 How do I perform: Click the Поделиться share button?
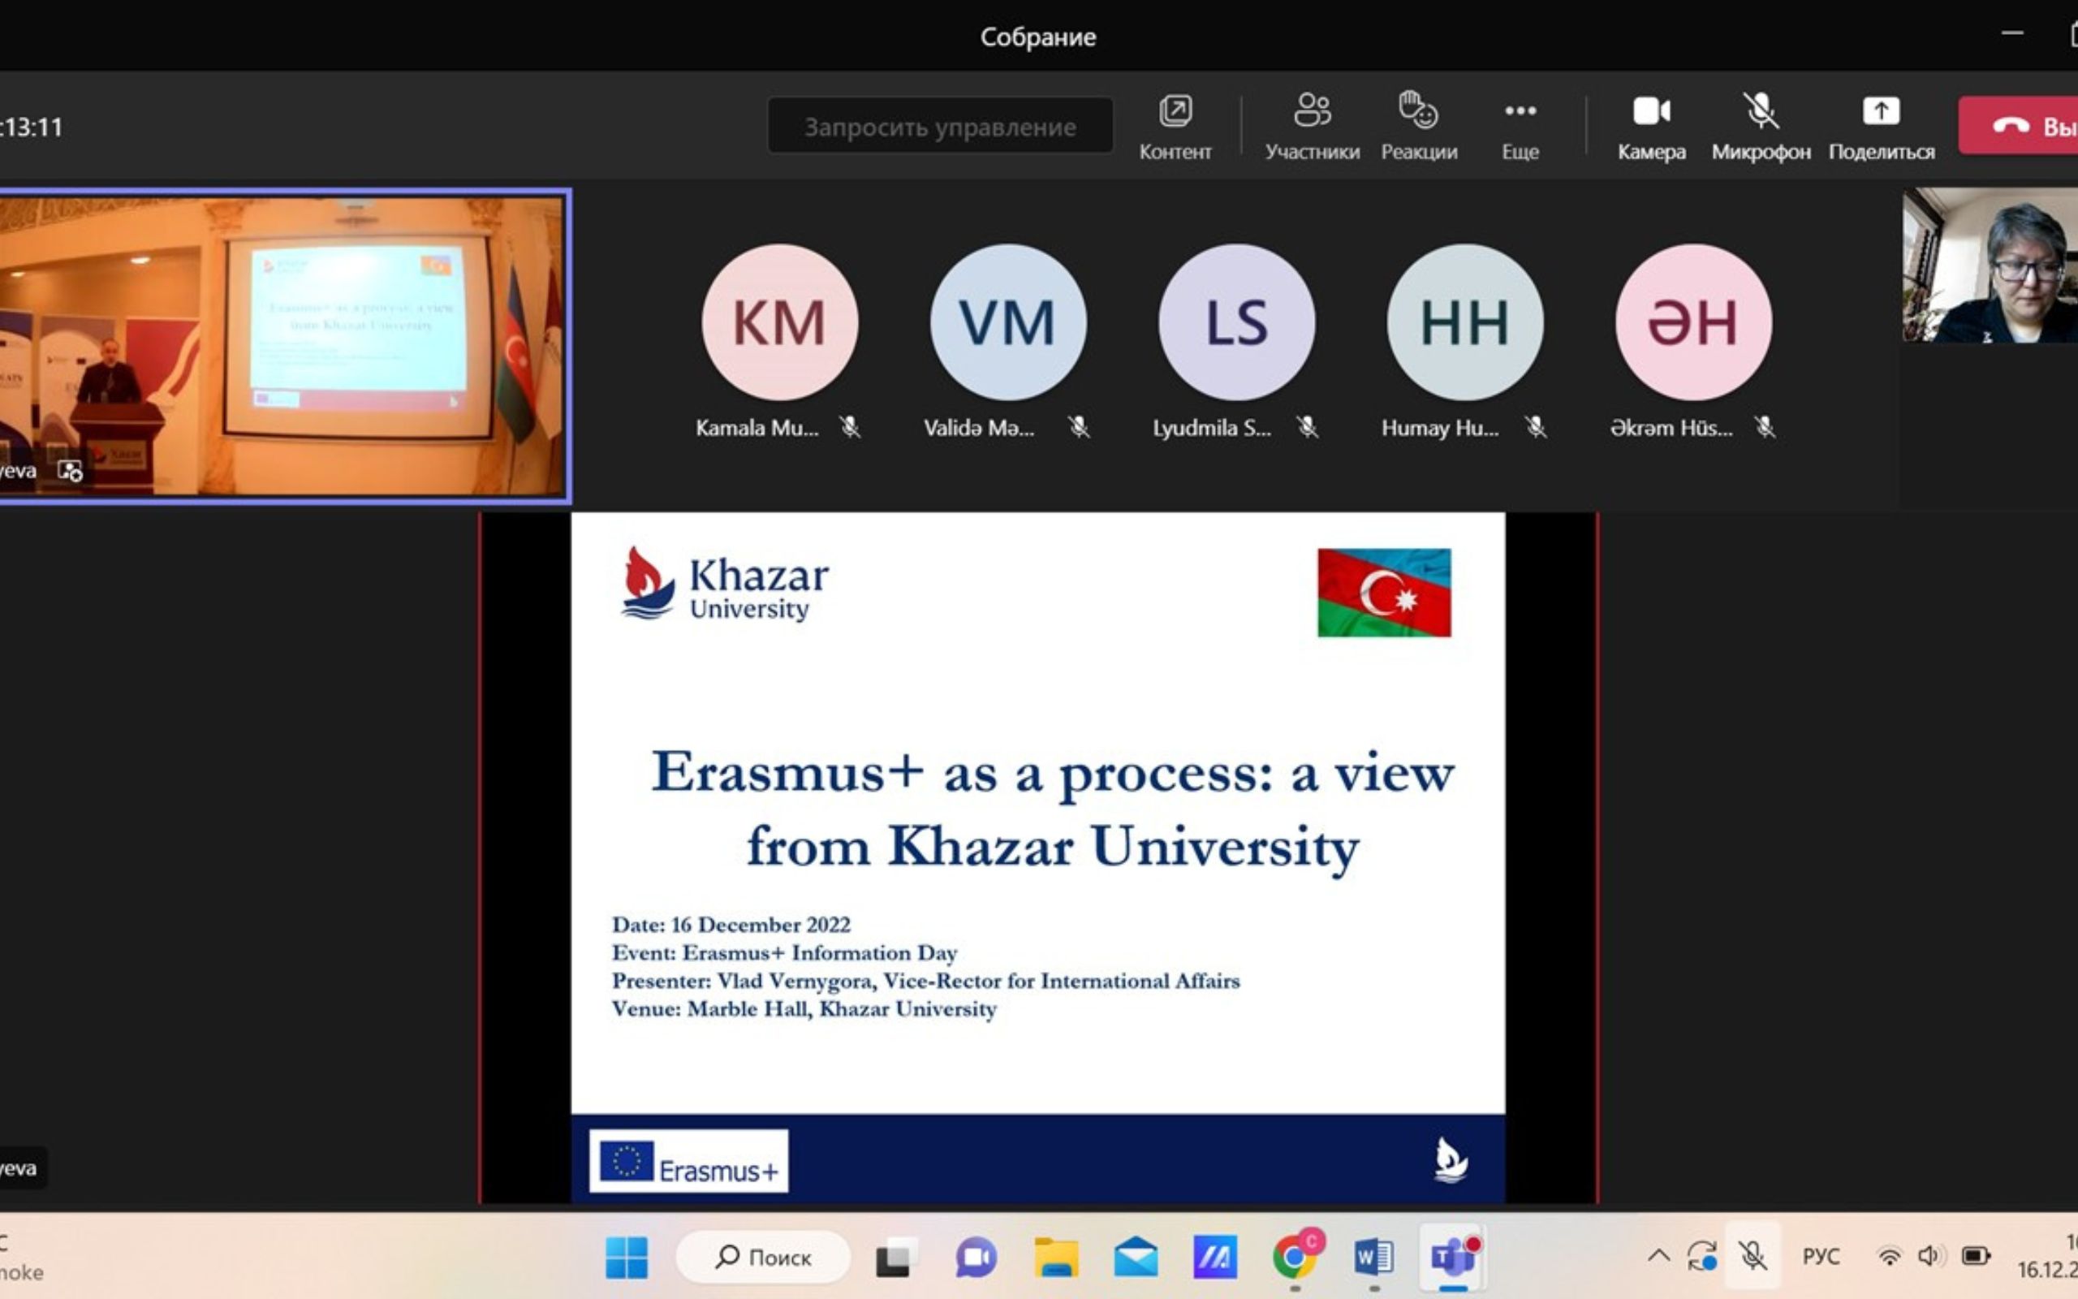pyautogui.click(x=1881, y=125)
